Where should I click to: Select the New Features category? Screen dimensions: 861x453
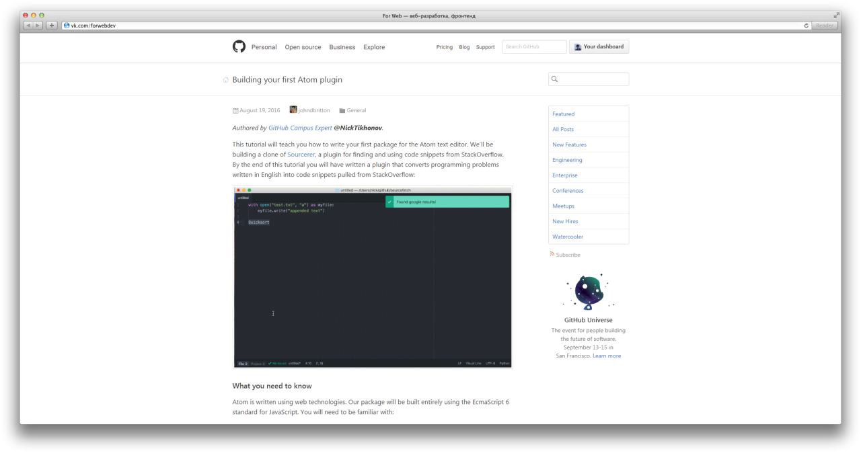pos(589,145)
